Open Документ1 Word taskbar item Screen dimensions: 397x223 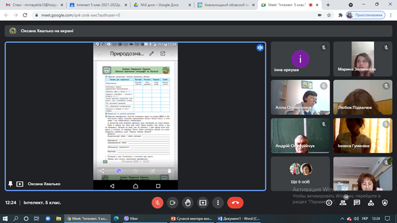pyautogui.click(x=238, y=219)
